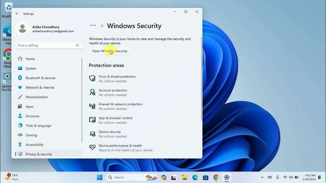Image resolution: width=326 pixels, height=183 pixels.
Task: Expand the breadcrumb ellipsis menu
Action: click(x=93, y=25)
